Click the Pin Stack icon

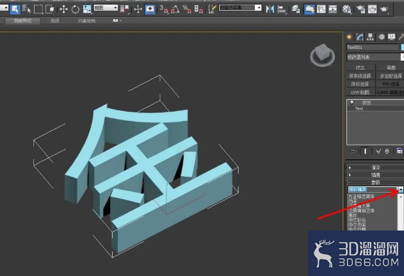[352, 151]
